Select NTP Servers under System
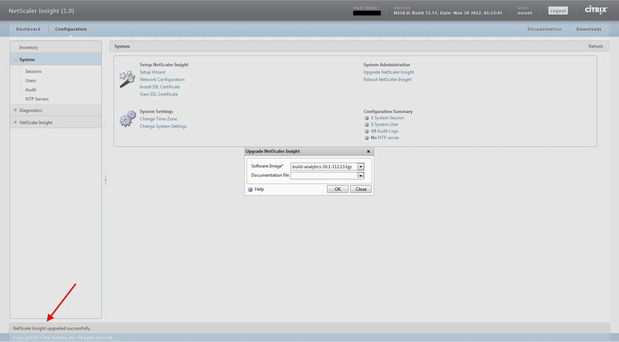This screenshot has width=619, height=342. [x=37, y=99]
